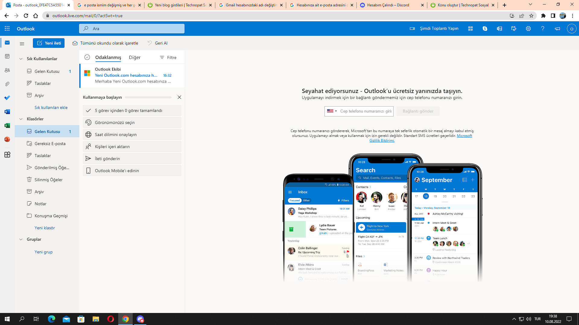The image size is (579, 325).
Task: Toggle the navigation pane hamburger menu
Action: point(22,43)
